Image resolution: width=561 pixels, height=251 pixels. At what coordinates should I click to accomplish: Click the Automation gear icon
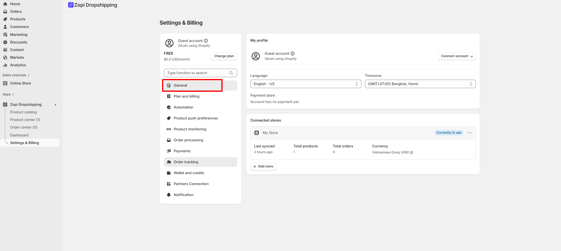click(169, 107)
